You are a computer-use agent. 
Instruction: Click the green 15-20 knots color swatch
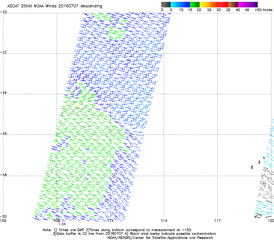194,4
